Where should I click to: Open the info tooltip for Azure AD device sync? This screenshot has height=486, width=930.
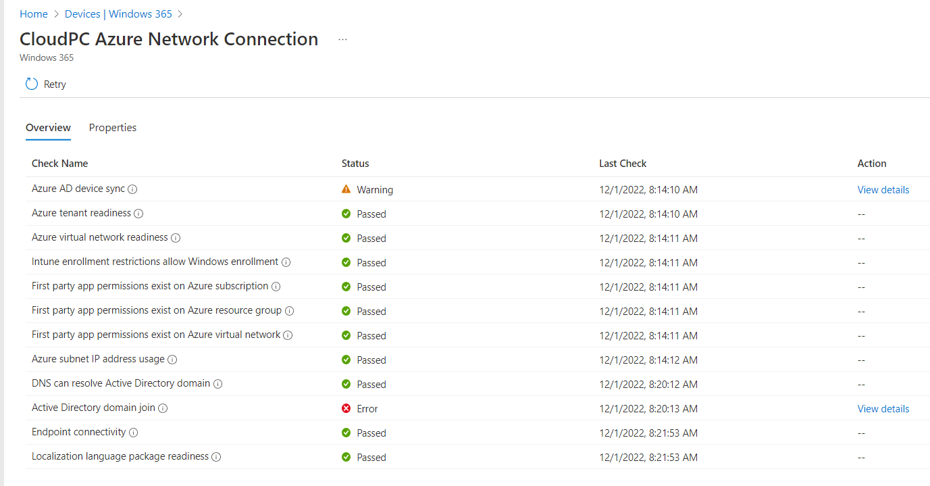click(133, 189)
